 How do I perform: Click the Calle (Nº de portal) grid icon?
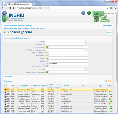pos(47,67)
